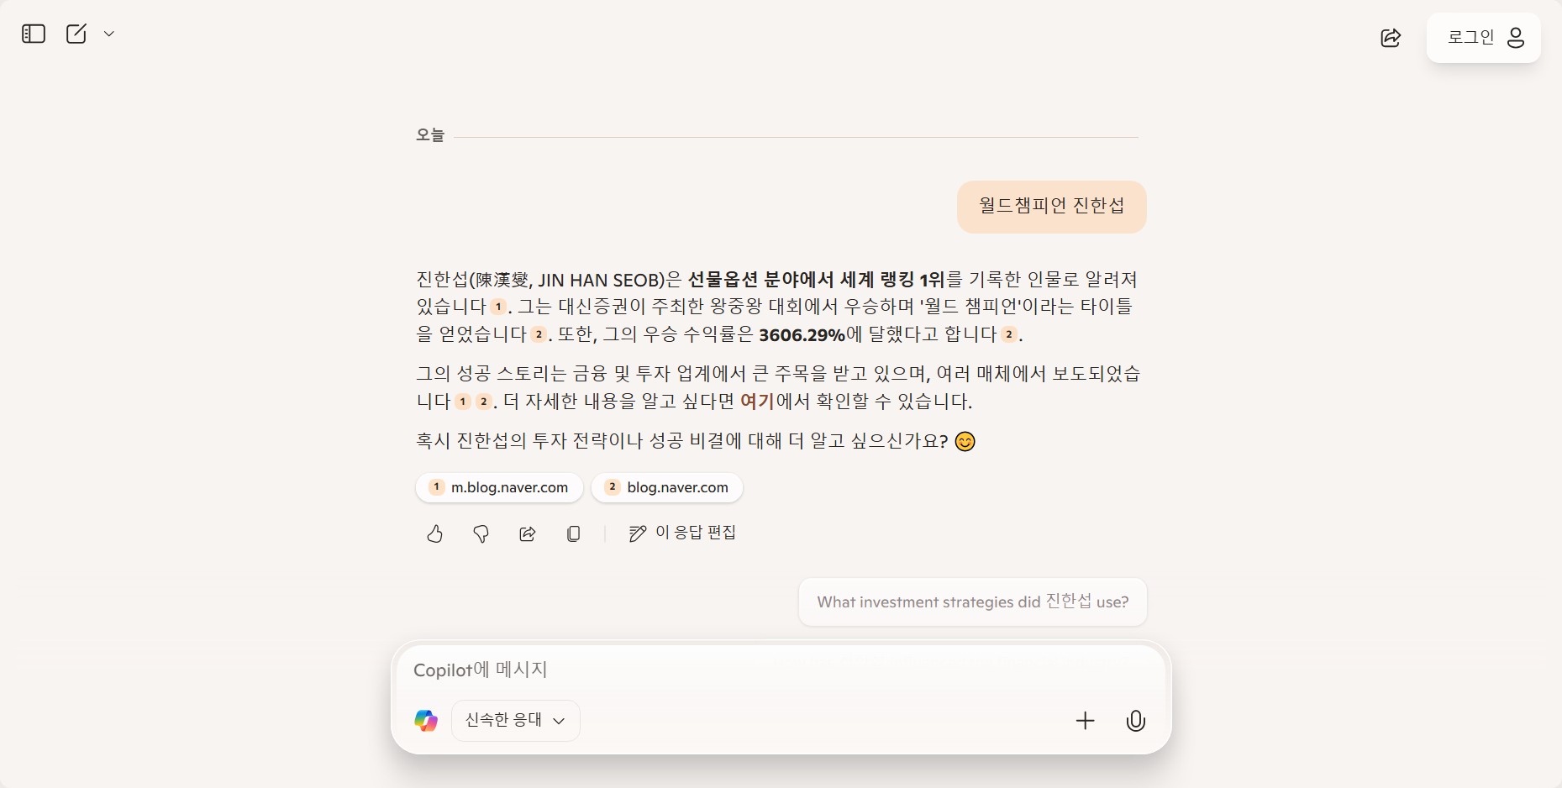Open the 신속한 응대 mode dropdown

[515, 721]
